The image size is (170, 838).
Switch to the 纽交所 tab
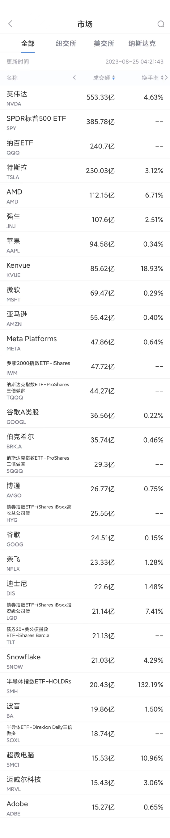(x=66, y=43)
